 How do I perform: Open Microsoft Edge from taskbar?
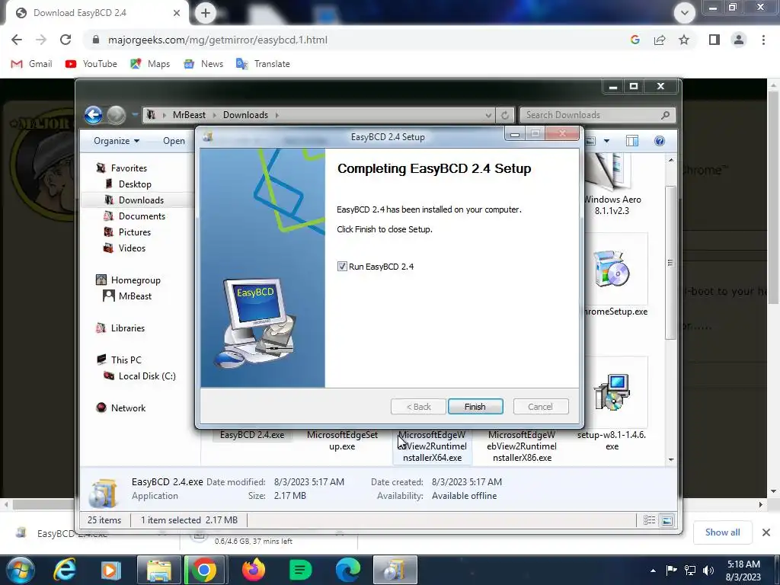347,570
